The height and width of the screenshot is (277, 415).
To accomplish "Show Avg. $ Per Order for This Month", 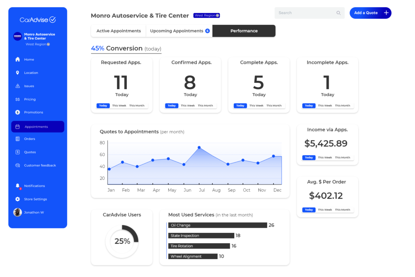I will [342, 210].
